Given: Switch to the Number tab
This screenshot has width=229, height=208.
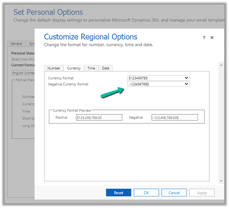Looking at the screenshot, I should point(54,68).
